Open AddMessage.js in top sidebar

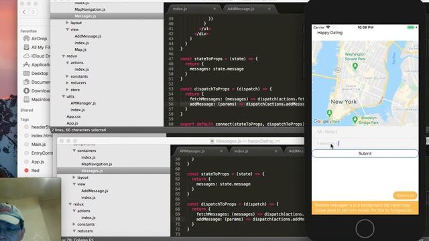[x=88, y=36]
